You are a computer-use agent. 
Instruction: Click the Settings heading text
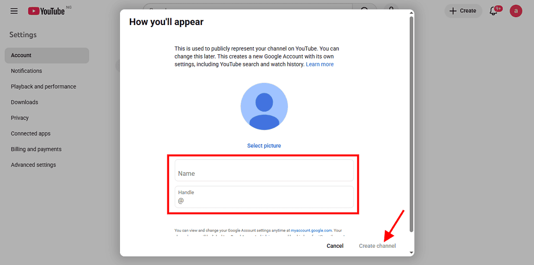click(x=23, y=35)
